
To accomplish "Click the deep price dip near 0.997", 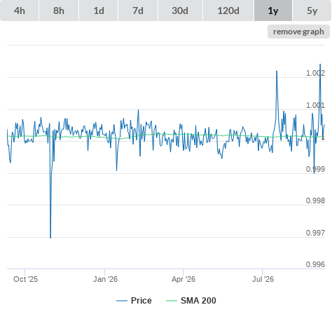I will tap(50, 237).
